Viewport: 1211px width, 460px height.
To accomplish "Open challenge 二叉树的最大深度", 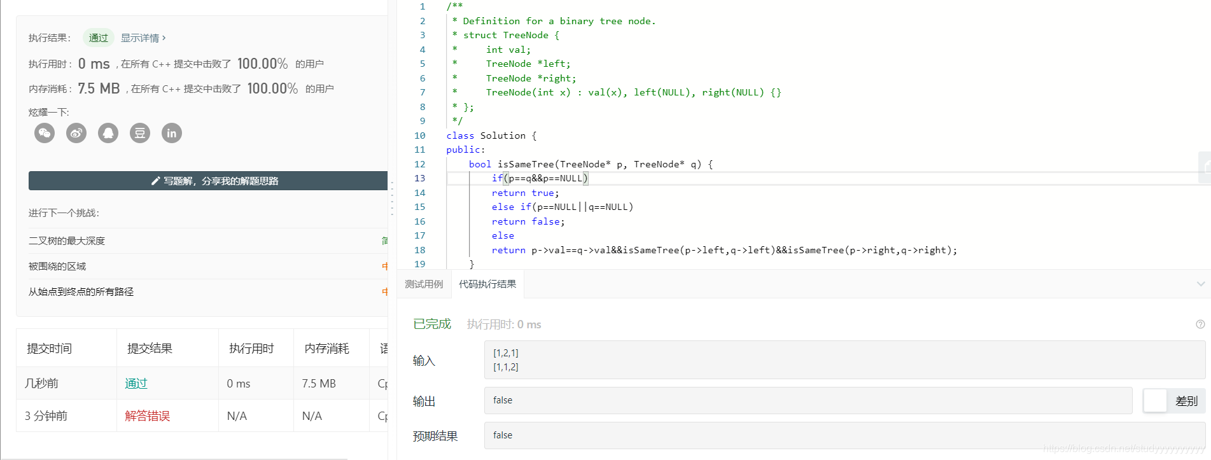I will [x=67, y=240].
